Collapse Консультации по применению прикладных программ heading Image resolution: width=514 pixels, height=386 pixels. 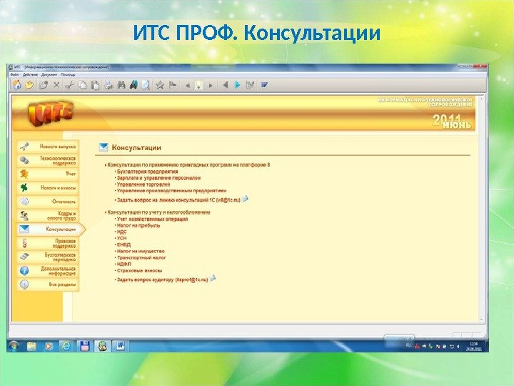point(188,165)
